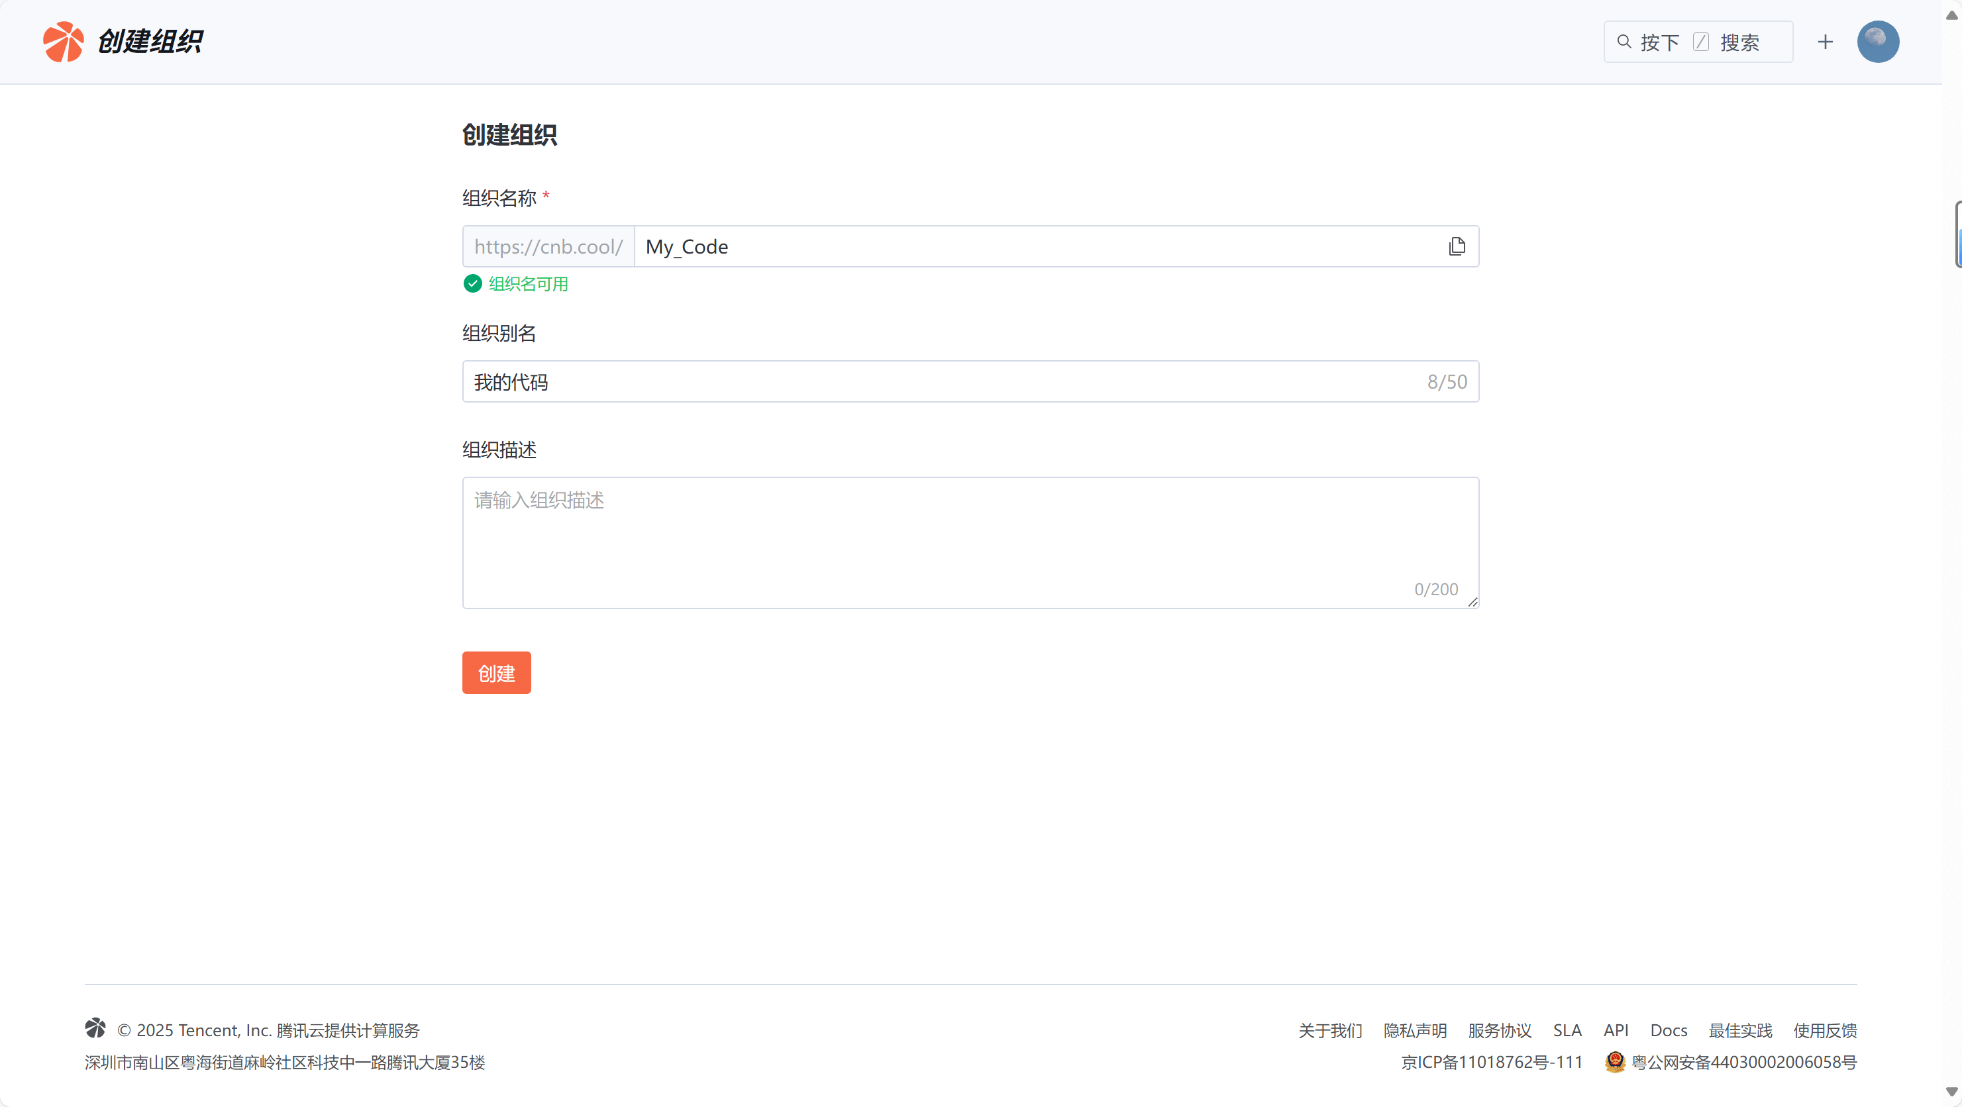Open the Docs footer link

pyautogui.click(x=1668, y=1030)
